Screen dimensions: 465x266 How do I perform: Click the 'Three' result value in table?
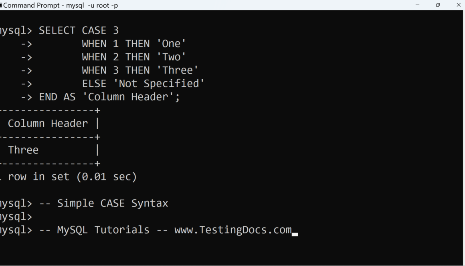click(x=23, y=150)
